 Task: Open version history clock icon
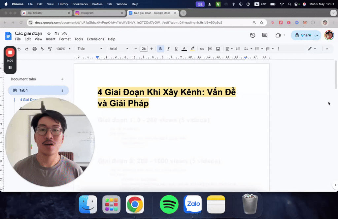[253, 35]
